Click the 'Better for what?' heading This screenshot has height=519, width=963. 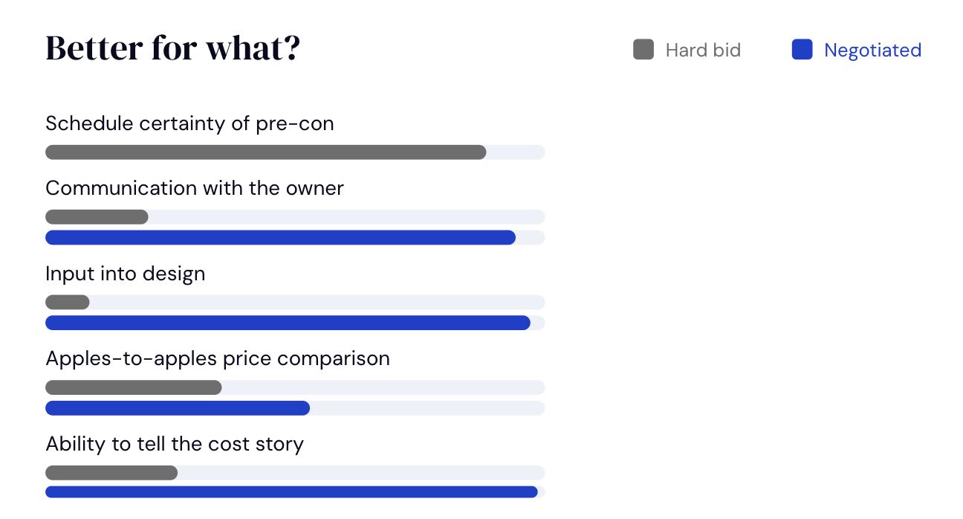(173, 48)
